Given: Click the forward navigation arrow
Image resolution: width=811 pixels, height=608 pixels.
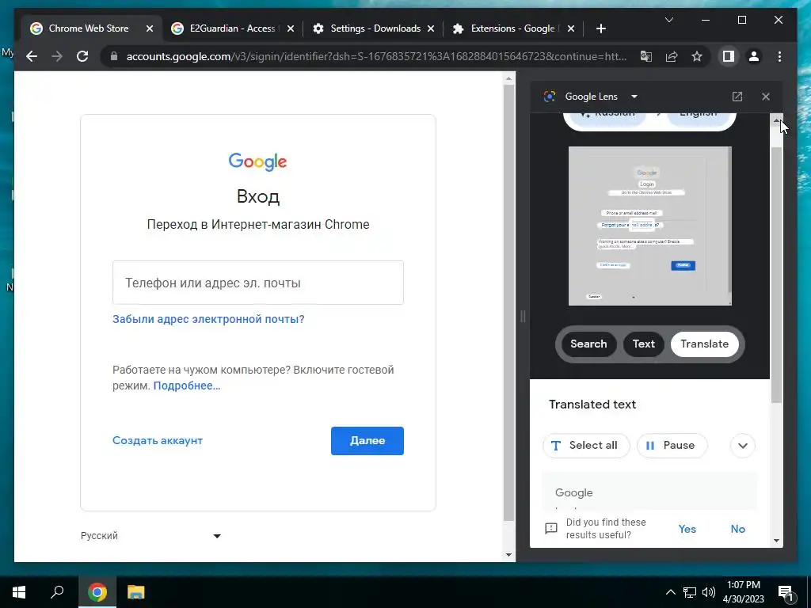Looking at the screenshot, I should (57, 56).
